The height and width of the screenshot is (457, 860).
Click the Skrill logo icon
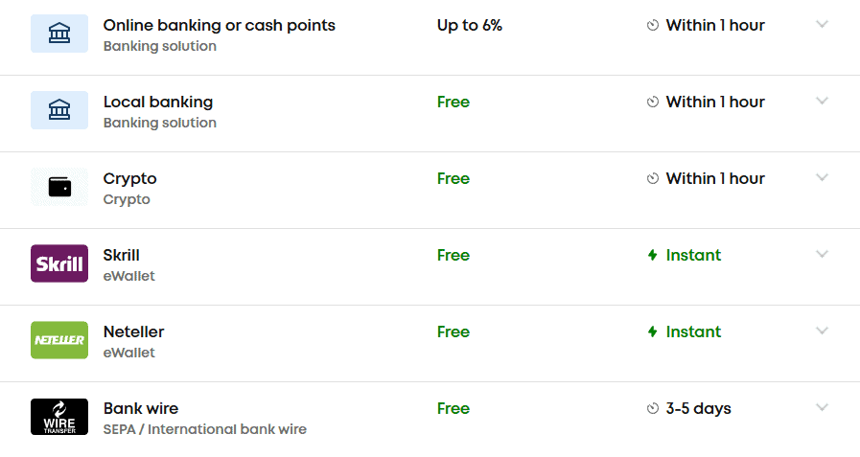pos(59,263)
